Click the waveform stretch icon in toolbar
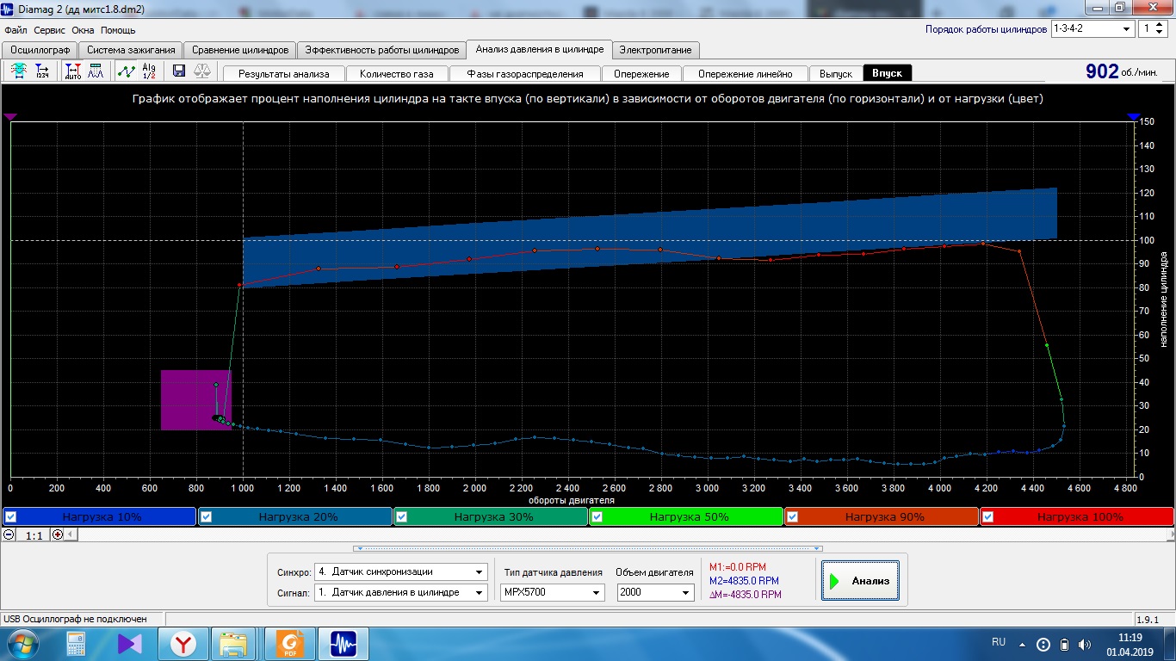This screenshot has height=661, width=1176. 18,71
